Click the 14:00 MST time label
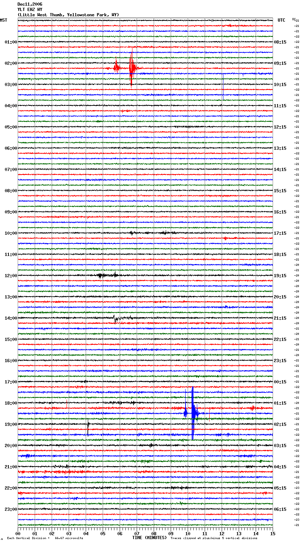Screen dimensions: 301x543 [11, 318]
